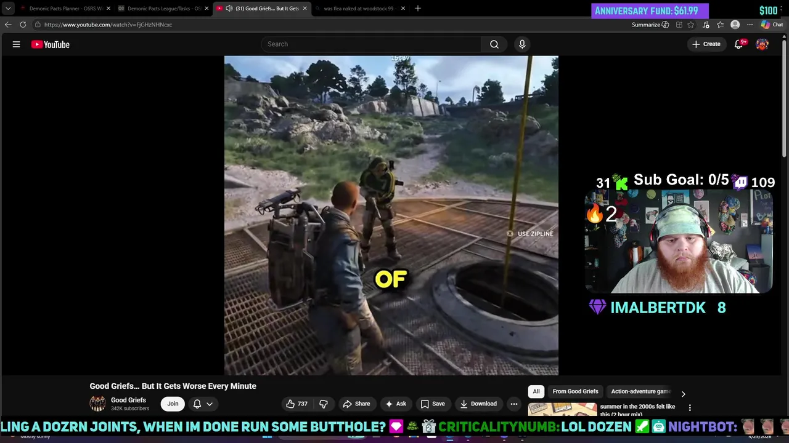
Task: Select the From Good Griefs chip
Action: tap(575, 391)
